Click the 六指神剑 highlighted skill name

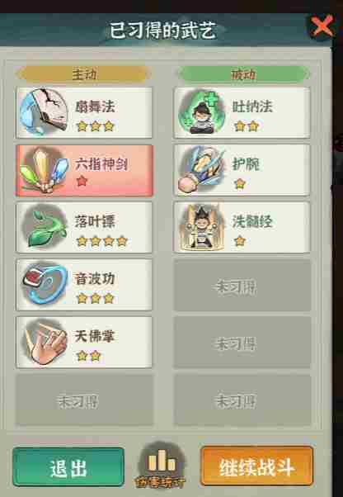coord(101,164)
